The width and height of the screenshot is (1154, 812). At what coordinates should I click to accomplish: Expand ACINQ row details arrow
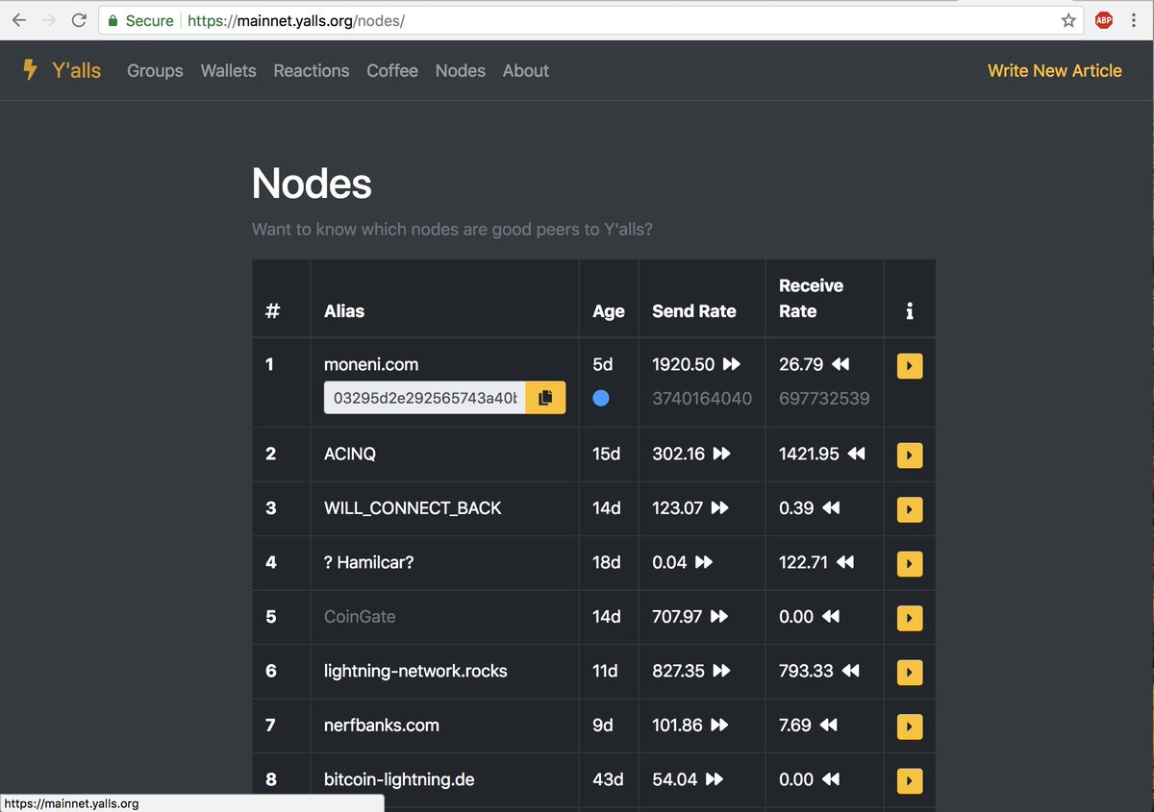tap(910, 455)
